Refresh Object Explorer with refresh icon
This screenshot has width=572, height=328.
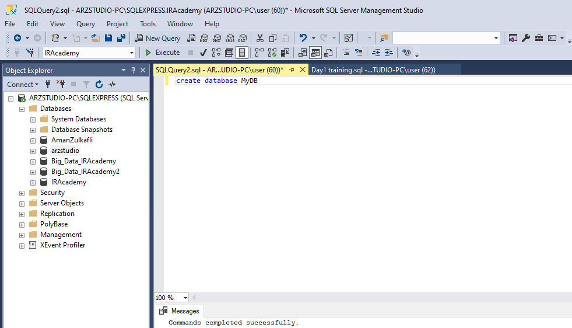[99, 85]
